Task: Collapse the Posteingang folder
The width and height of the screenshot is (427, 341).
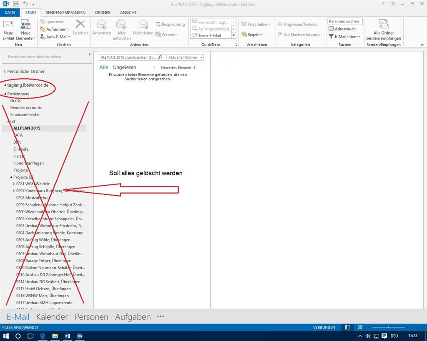Action: tap(5, 94)
